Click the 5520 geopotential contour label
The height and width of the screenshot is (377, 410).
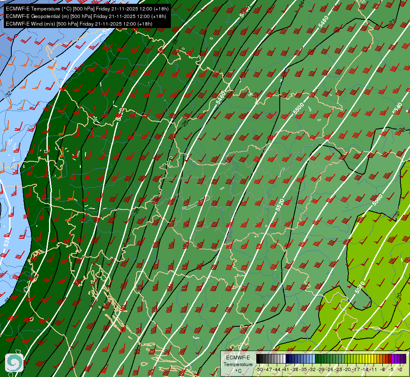[279, 205]
